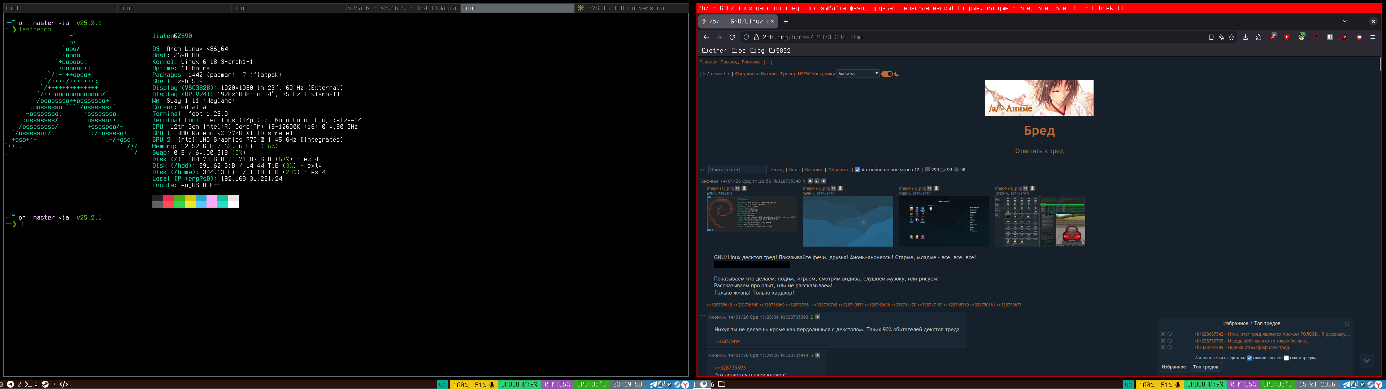
Task: Switch to the Избранное tab
Action: tap(1173, 367)
